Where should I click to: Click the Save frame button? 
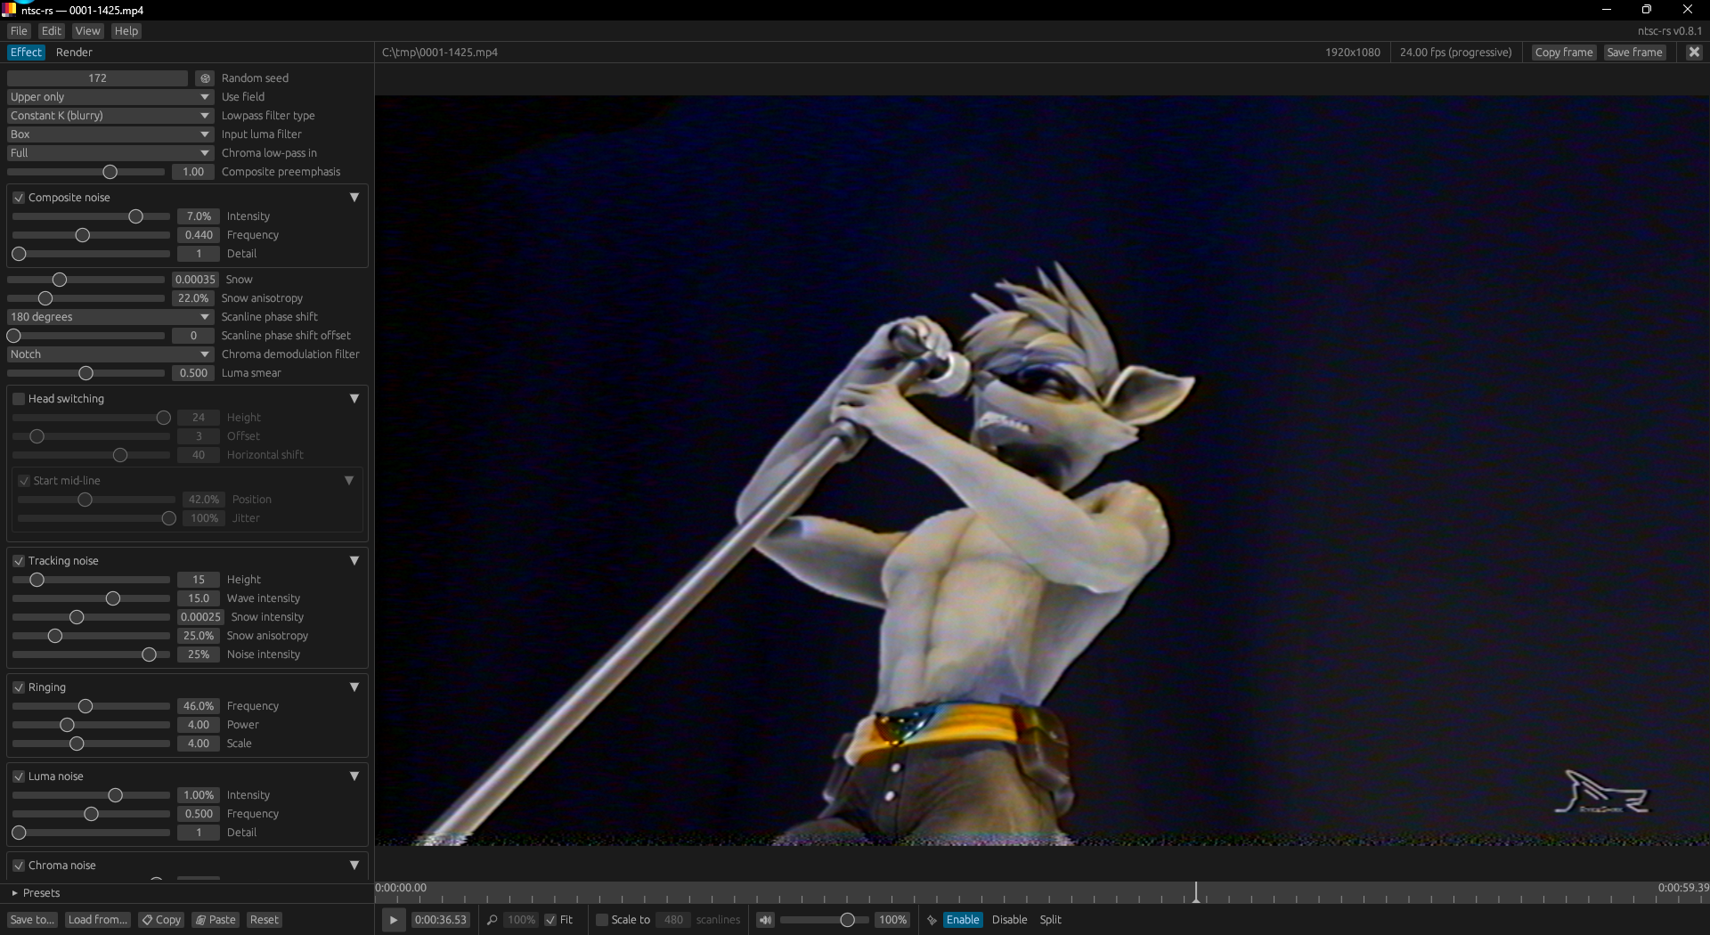(1634, 53)
